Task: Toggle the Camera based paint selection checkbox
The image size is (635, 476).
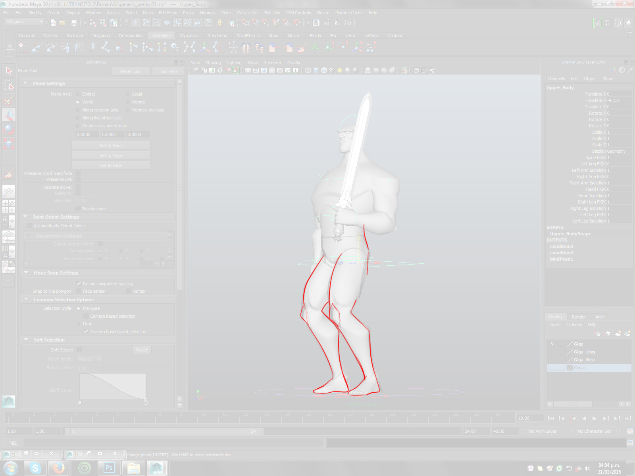Action: click(x=86, y=332)
